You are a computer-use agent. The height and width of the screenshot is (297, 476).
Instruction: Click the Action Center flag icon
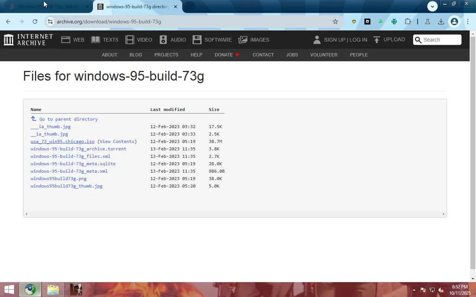(423, 290)
